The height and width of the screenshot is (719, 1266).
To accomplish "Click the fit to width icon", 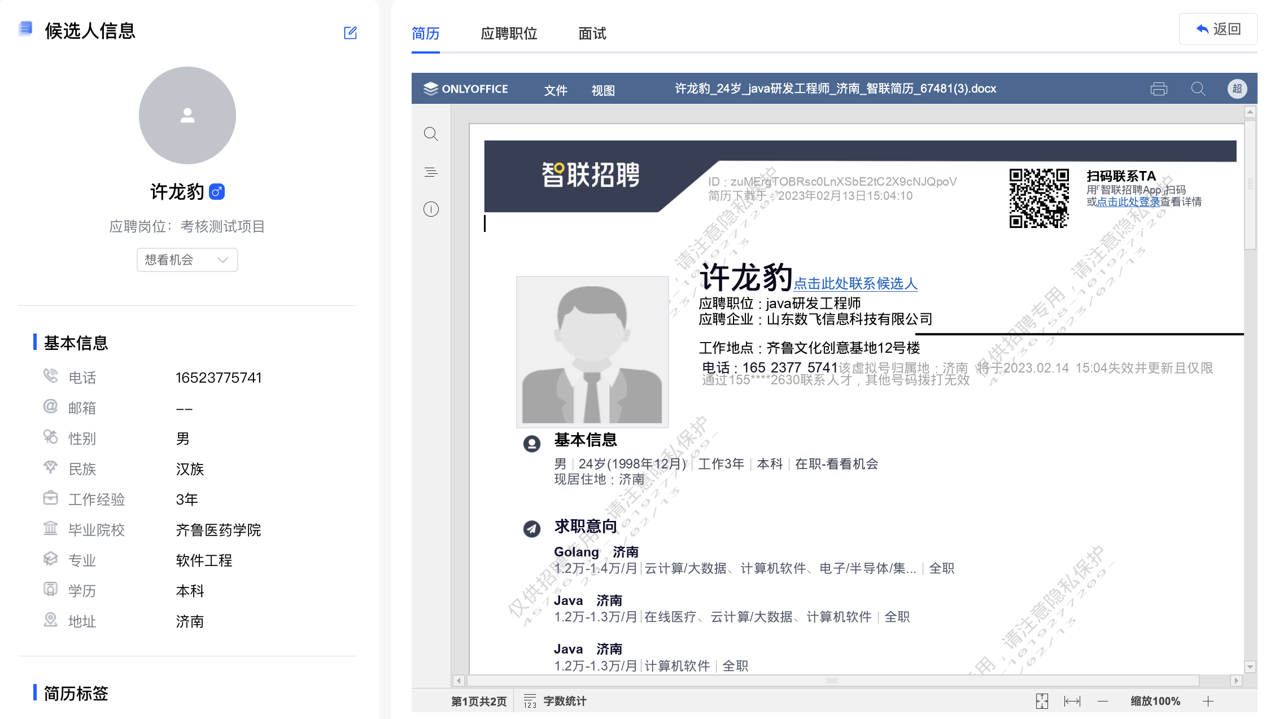I will 1072,701.
